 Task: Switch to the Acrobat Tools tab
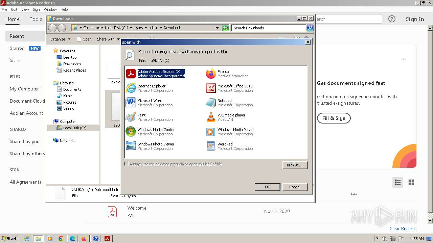click(x=36, y=19)
